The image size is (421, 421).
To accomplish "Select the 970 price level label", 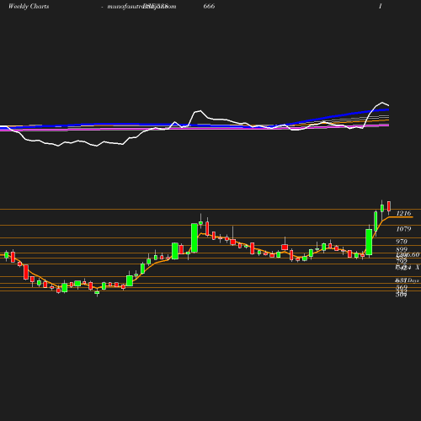I will coord(402,242).
